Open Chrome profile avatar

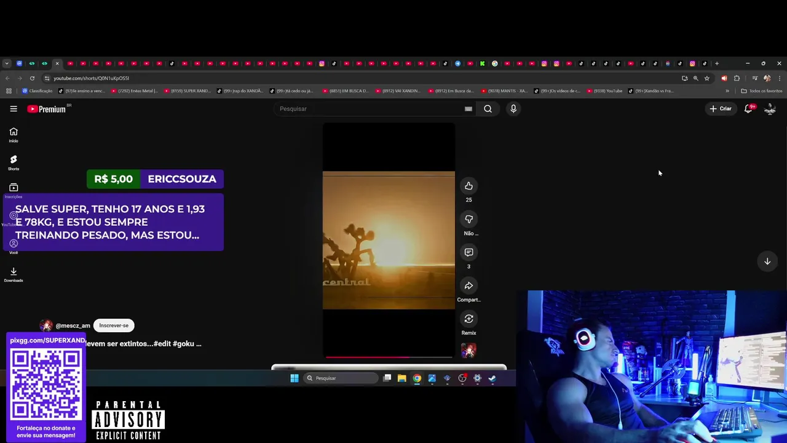767,78
